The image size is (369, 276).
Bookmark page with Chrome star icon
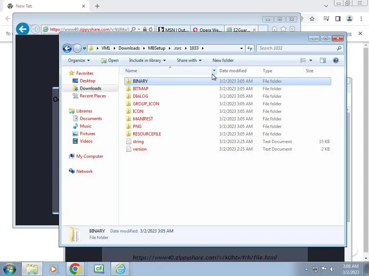click(312, 19)
